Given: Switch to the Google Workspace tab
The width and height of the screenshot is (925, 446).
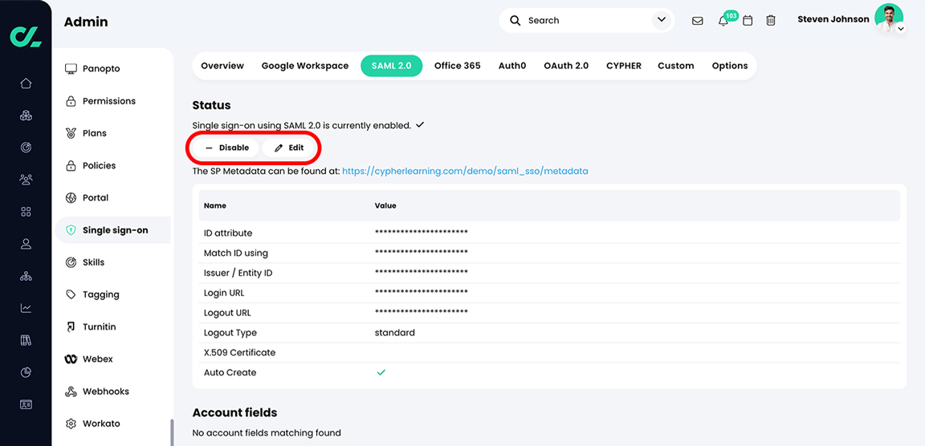Looking at the screenshot, I should (305, 66).
